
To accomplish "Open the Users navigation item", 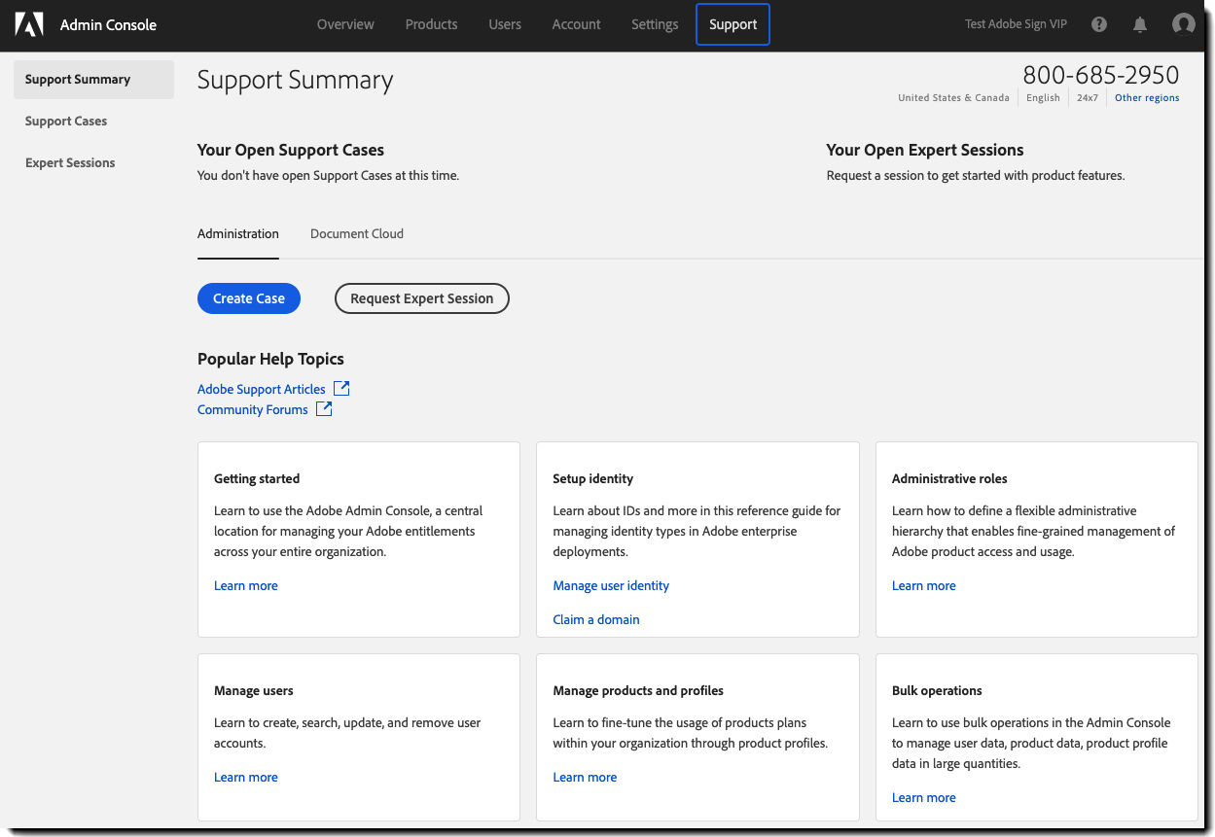I will point(505,24).
